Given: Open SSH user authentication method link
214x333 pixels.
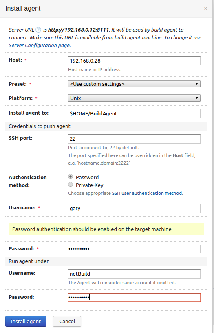Looking at the screenshot, I should coord(147,193).
